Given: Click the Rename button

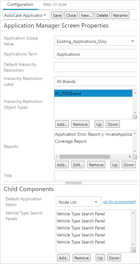Looking at the screenshot, I should (x=120, y=15).
